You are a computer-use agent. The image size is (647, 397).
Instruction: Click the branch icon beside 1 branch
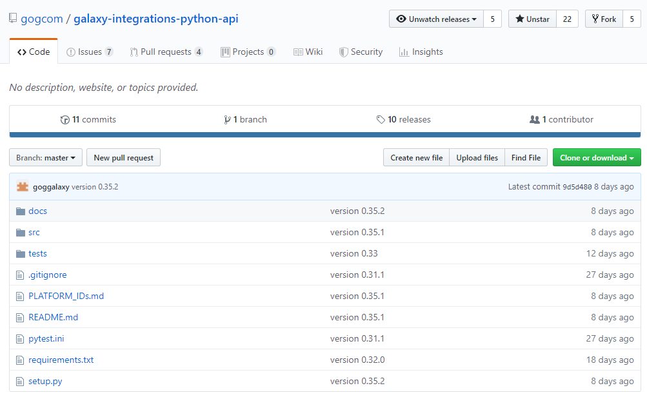tap(227, 120)
